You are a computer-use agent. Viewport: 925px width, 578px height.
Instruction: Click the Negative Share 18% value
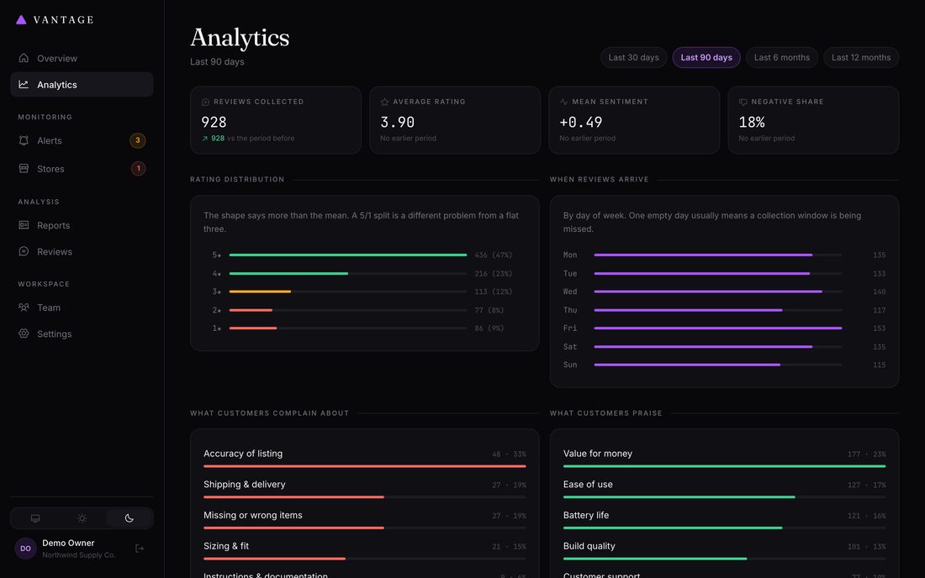tap(752, 122)
